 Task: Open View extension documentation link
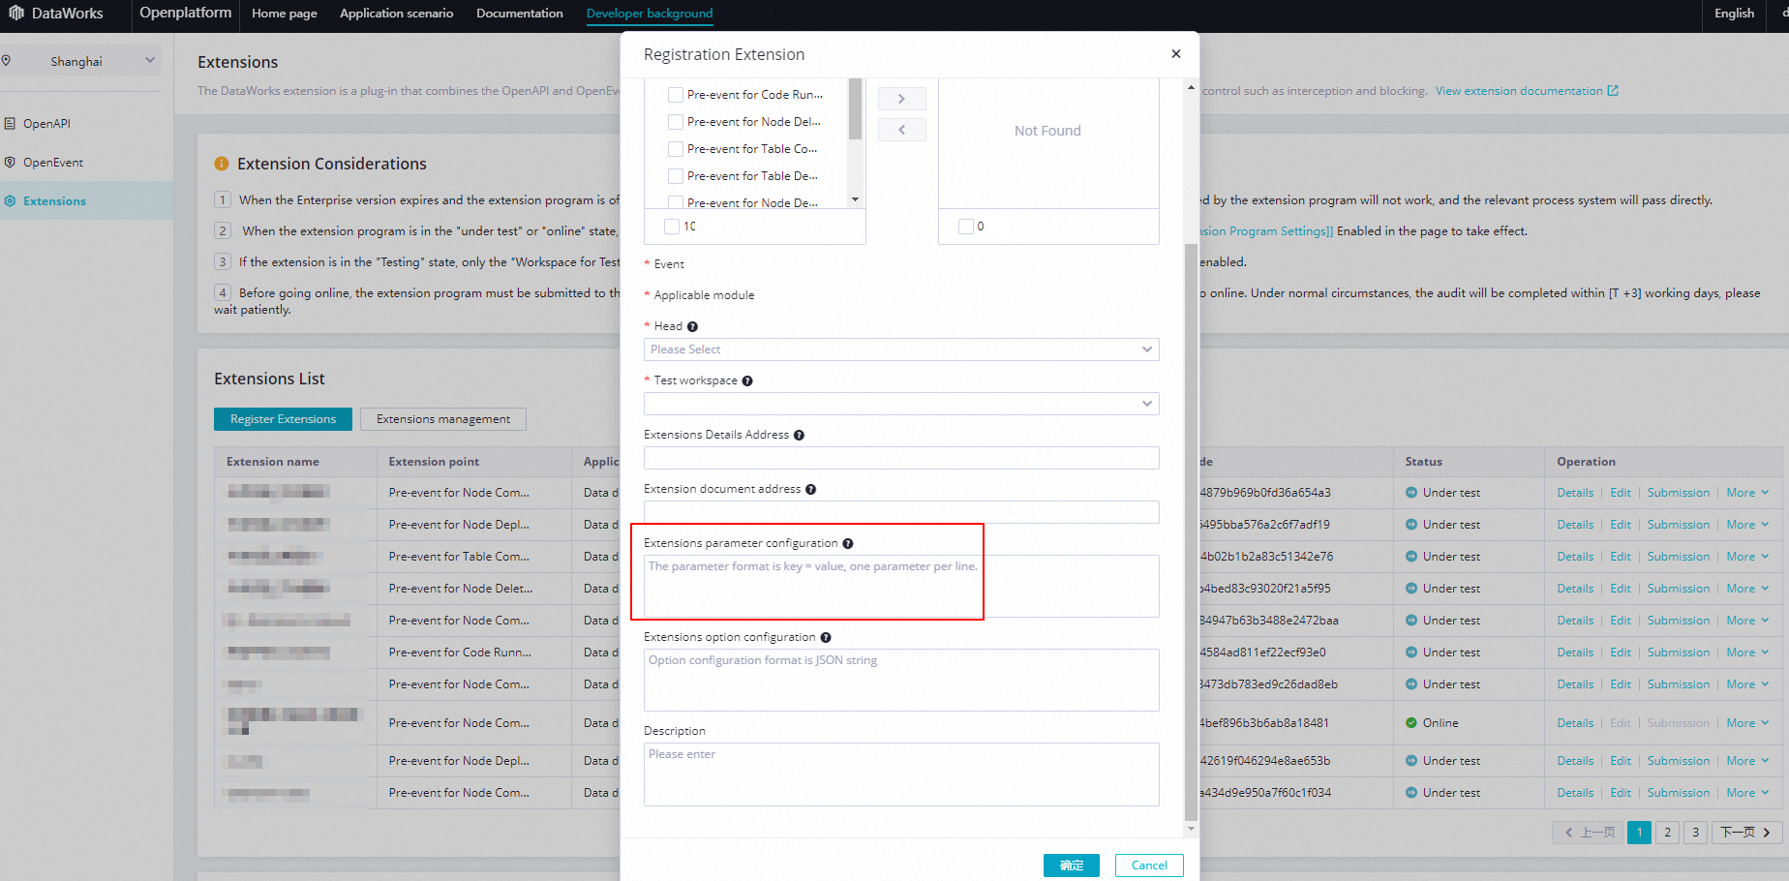click(1519, 91)
